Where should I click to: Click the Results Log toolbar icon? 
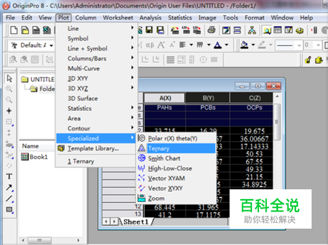click(277, 30)
